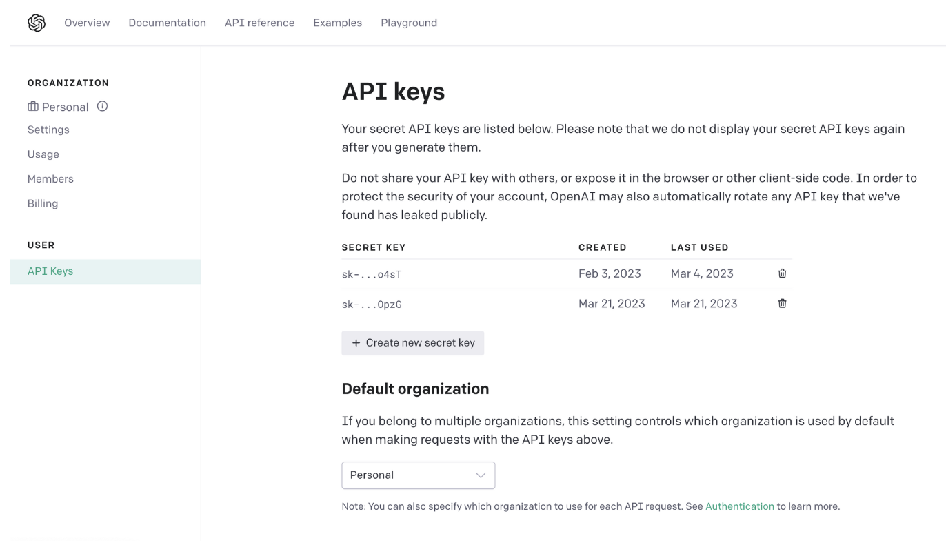This screenshot has width=946, height=547.
Task: Follow the Authentication link
Action: [739, 506]
